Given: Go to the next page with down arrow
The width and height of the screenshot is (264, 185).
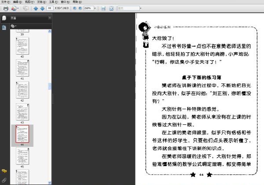Looking at the screenshot, I should [x=42, y=8].
